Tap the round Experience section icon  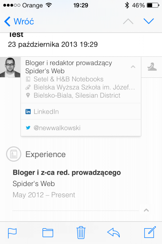coord(14,154)
